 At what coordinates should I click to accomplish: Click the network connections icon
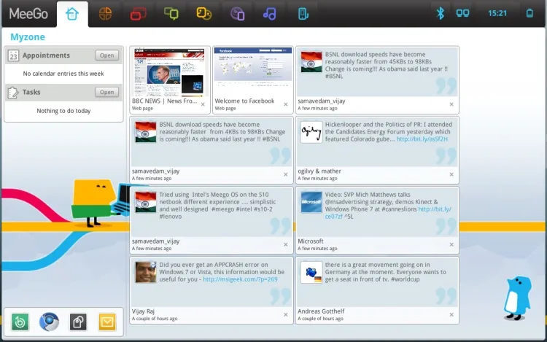click(462, 13)
